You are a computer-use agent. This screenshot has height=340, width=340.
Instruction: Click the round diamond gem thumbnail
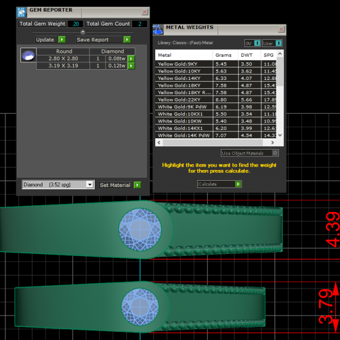pyautogui.click(x=28, y=56)
